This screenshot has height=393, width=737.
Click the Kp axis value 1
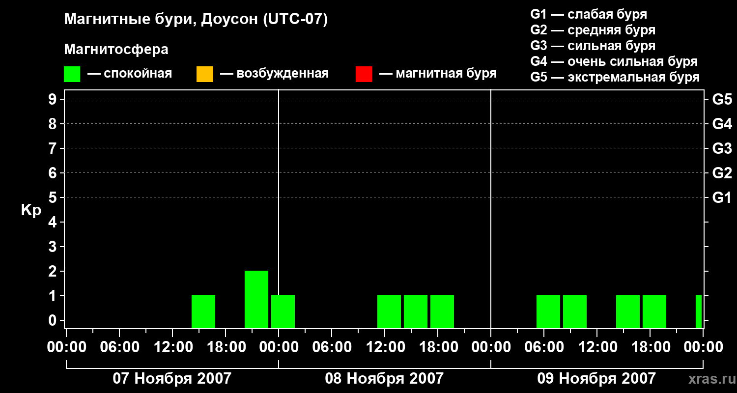(54, 296)
